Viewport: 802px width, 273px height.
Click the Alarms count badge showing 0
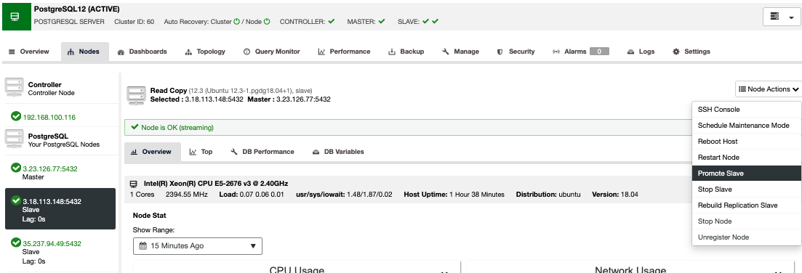(599, 52)
